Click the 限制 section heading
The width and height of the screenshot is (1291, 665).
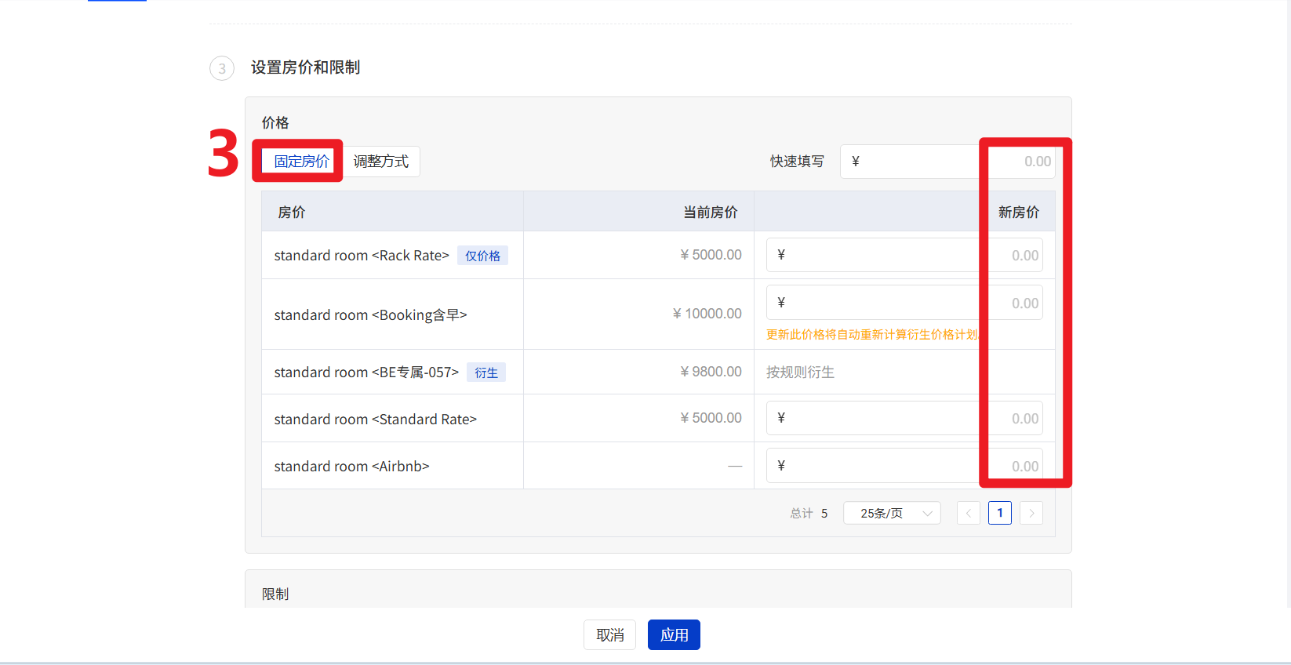pos(275,594)
